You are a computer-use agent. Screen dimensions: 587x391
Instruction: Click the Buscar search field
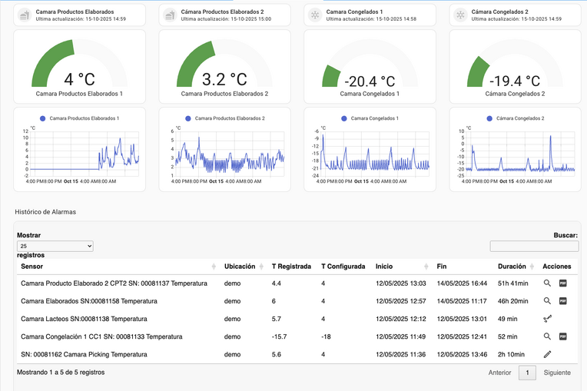[x=533, y=246]
